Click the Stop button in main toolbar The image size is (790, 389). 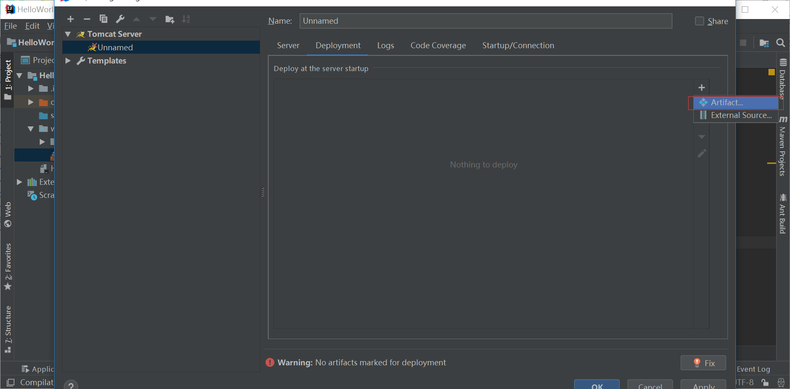click(x=743, y=43)
